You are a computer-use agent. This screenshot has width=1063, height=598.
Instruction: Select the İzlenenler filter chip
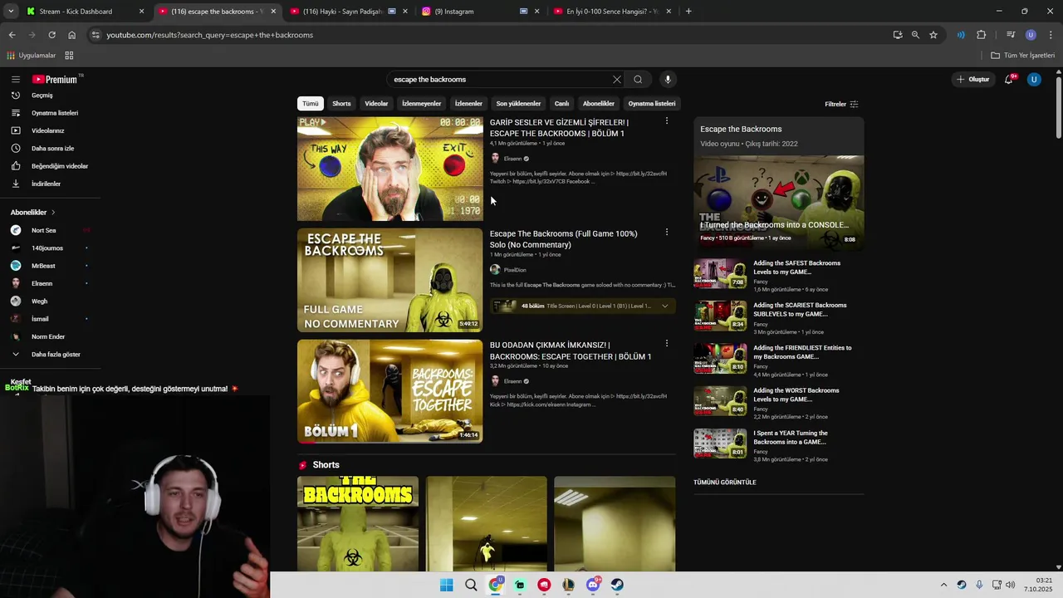click(x=468, y=104)
